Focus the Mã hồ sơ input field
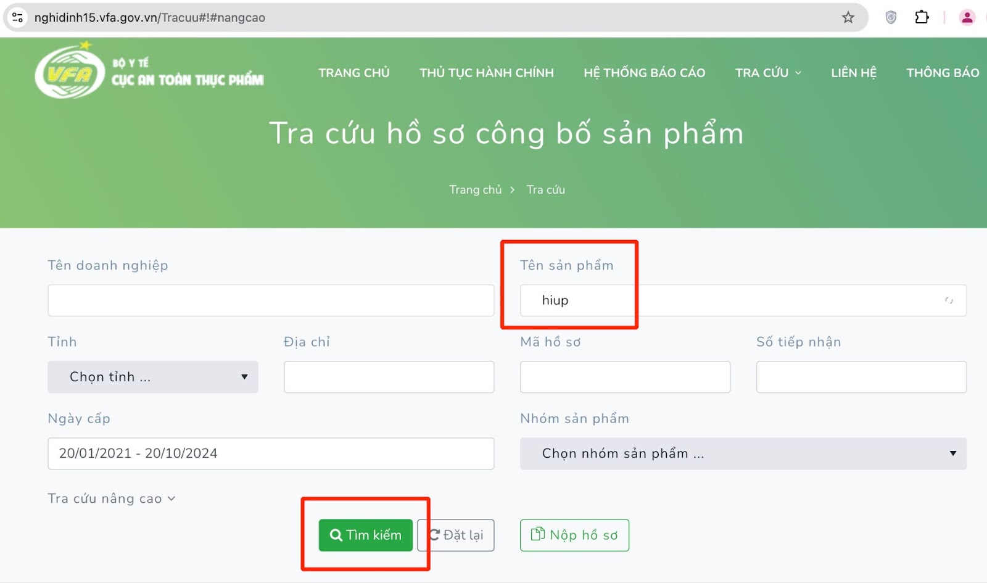 (x=626, y=377)
